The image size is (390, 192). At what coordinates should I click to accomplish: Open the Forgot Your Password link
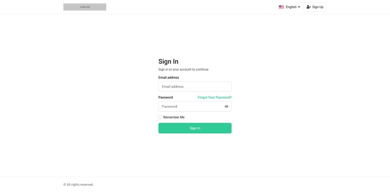coord(214,97)
